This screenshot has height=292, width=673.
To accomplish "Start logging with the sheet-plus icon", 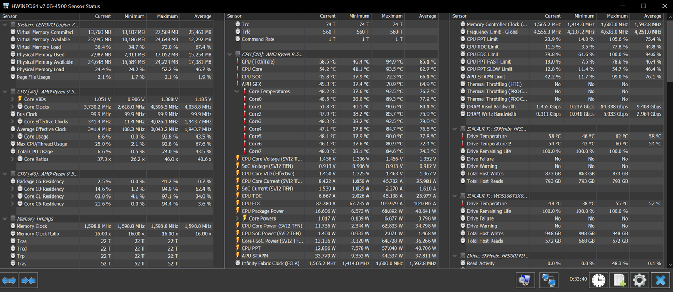I will pos(619,280).
